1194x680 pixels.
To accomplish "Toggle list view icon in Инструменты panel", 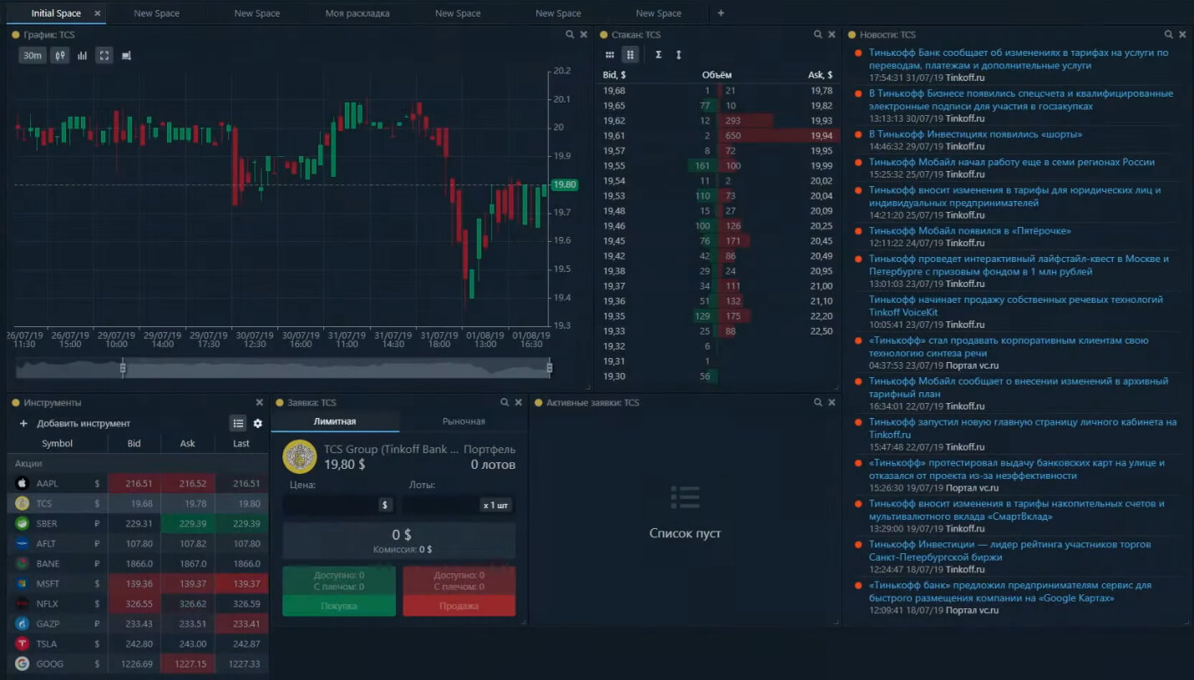I will pyautogui.click(x=237, y=423).
